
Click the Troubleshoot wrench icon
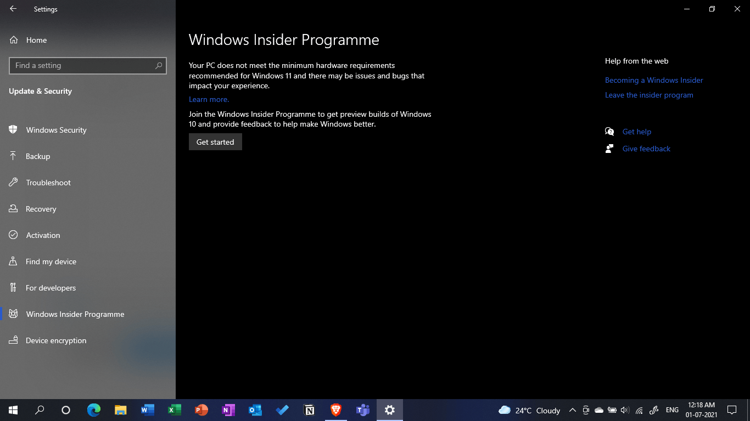13,183
